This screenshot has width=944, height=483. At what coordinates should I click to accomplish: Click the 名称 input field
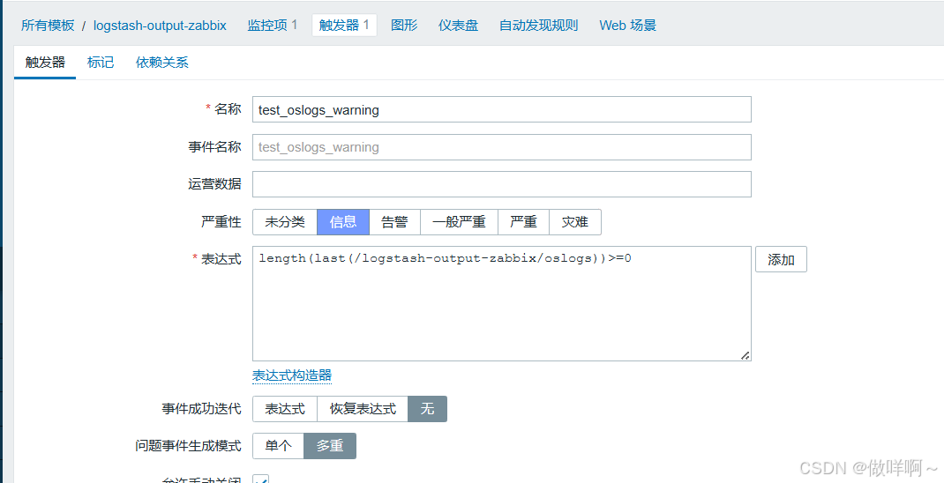501,109
